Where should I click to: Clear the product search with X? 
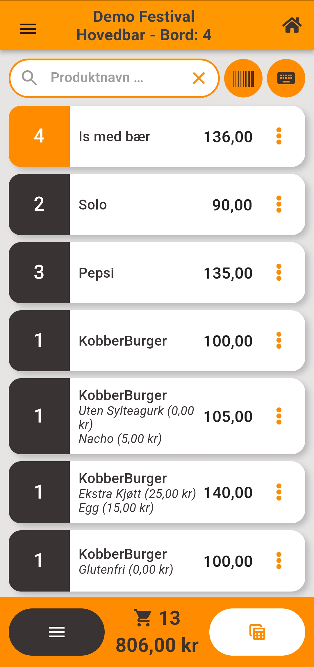pyautogui.click(x=199, y=78)
